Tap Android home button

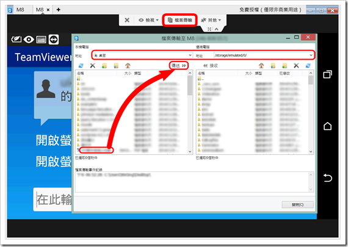pos(327,126)
